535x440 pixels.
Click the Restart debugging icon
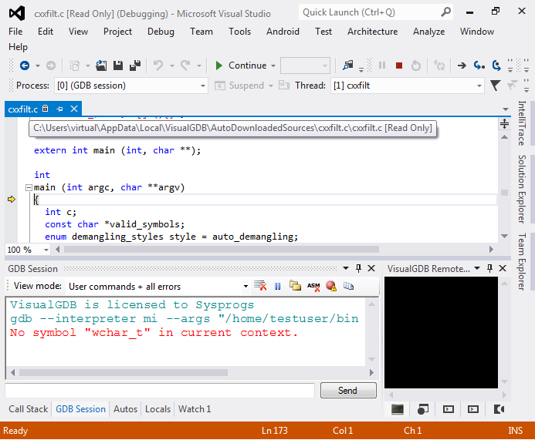tap(416, 65)
